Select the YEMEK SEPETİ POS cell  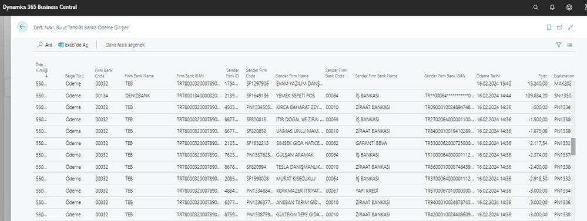click(295, 96)
